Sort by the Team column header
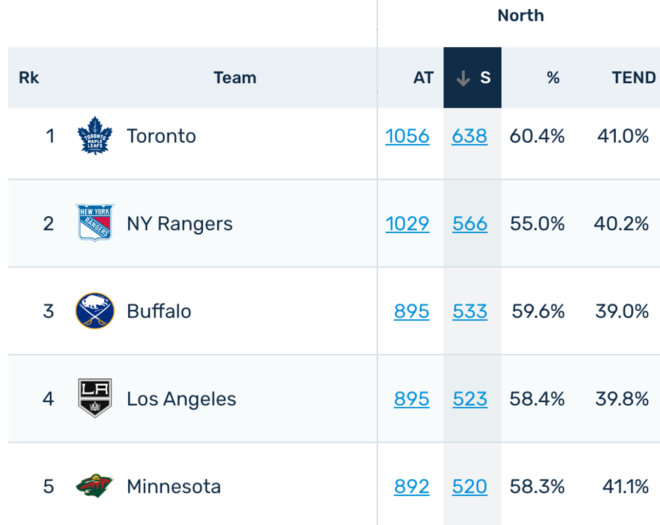Viewport: 660px width, 525px height. click(235, 78)
